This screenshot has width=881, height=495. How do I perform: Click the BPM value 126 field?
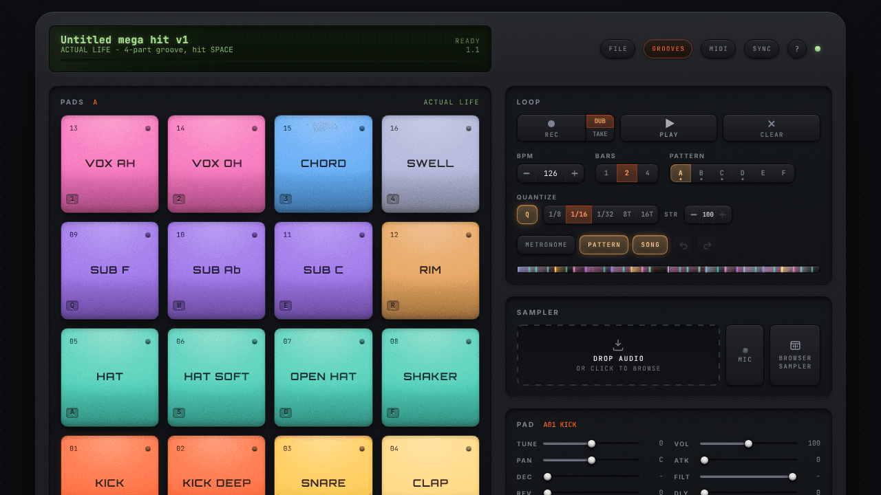click(551, 173)
